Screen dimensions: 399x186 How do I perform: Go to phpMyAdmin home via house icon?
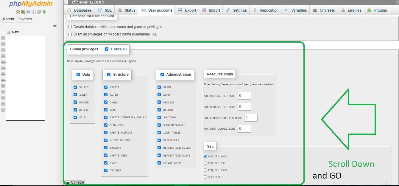coord(18,12)
